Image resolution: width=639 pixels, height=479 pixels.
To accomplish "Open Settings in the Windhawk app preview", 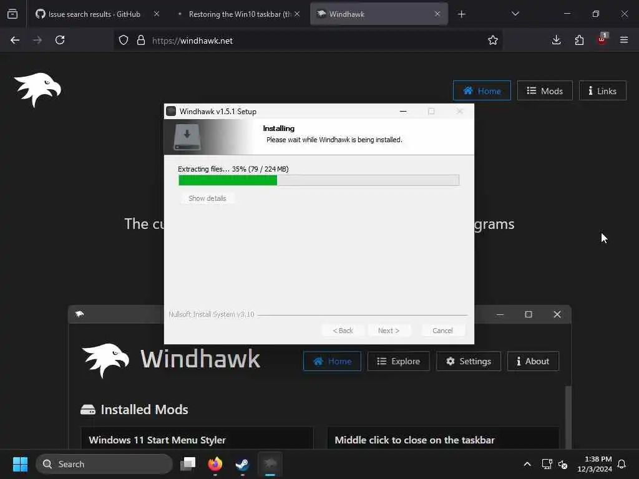I will [468, 361].
